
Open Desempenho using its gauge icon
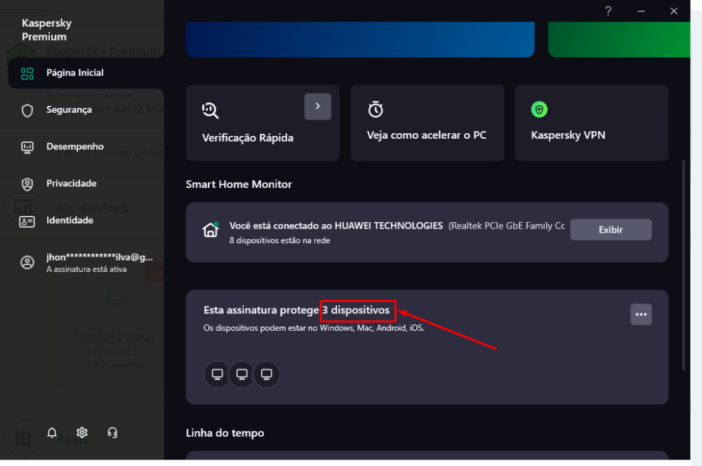pyautogui.click(x=27, y=146)
